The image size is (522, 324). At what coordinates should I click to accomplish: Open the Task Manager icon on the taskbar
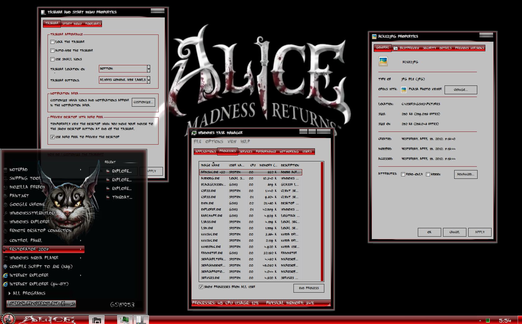pos(125,320)
